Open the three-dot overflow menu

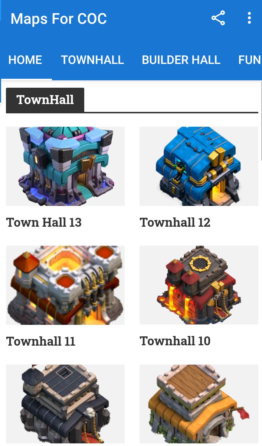(249, 18)
